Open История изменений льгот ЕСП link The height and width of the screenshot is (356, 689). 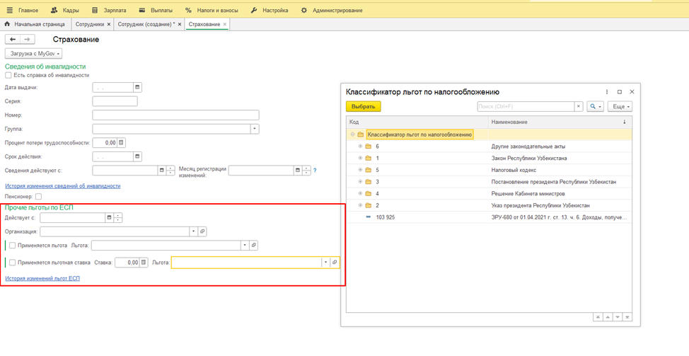coord(42,279)
